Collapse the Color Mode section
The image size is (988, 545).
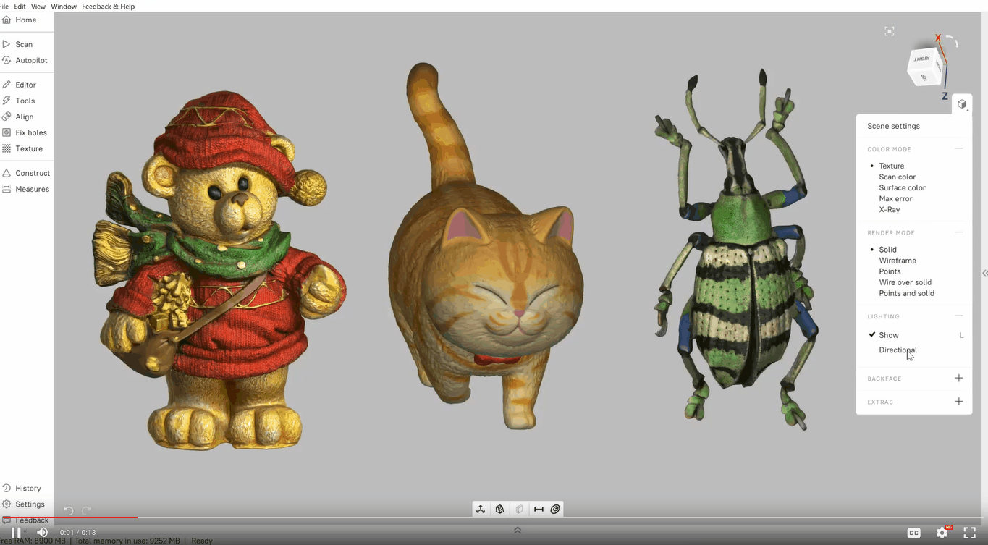point(959,149)
